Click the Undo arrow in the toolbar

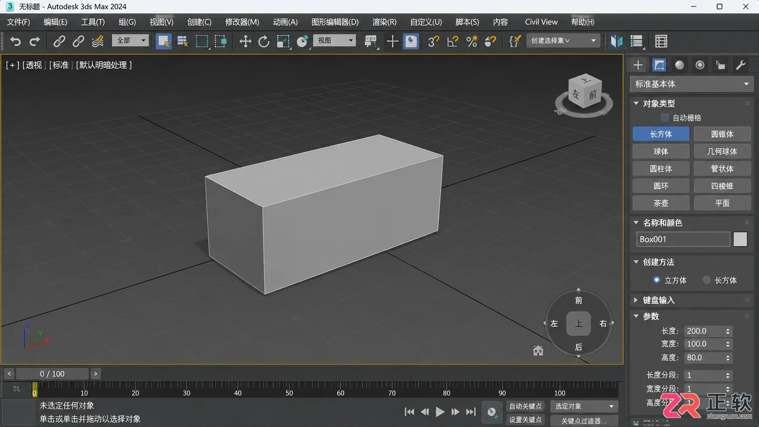click(x=16, y=41)
